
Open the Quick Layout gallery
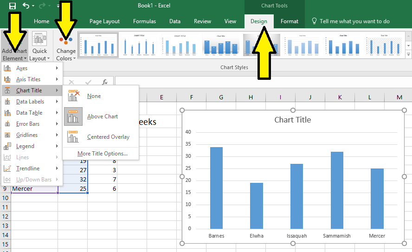39,46
